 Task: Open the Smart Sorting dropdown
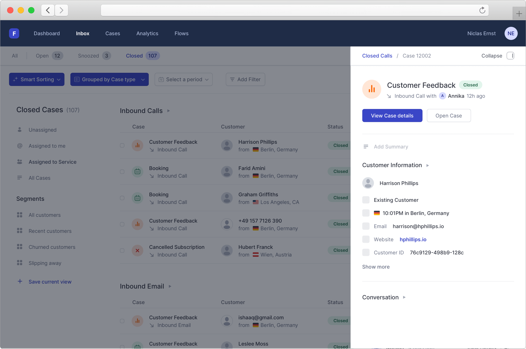[x=37, y=79]
